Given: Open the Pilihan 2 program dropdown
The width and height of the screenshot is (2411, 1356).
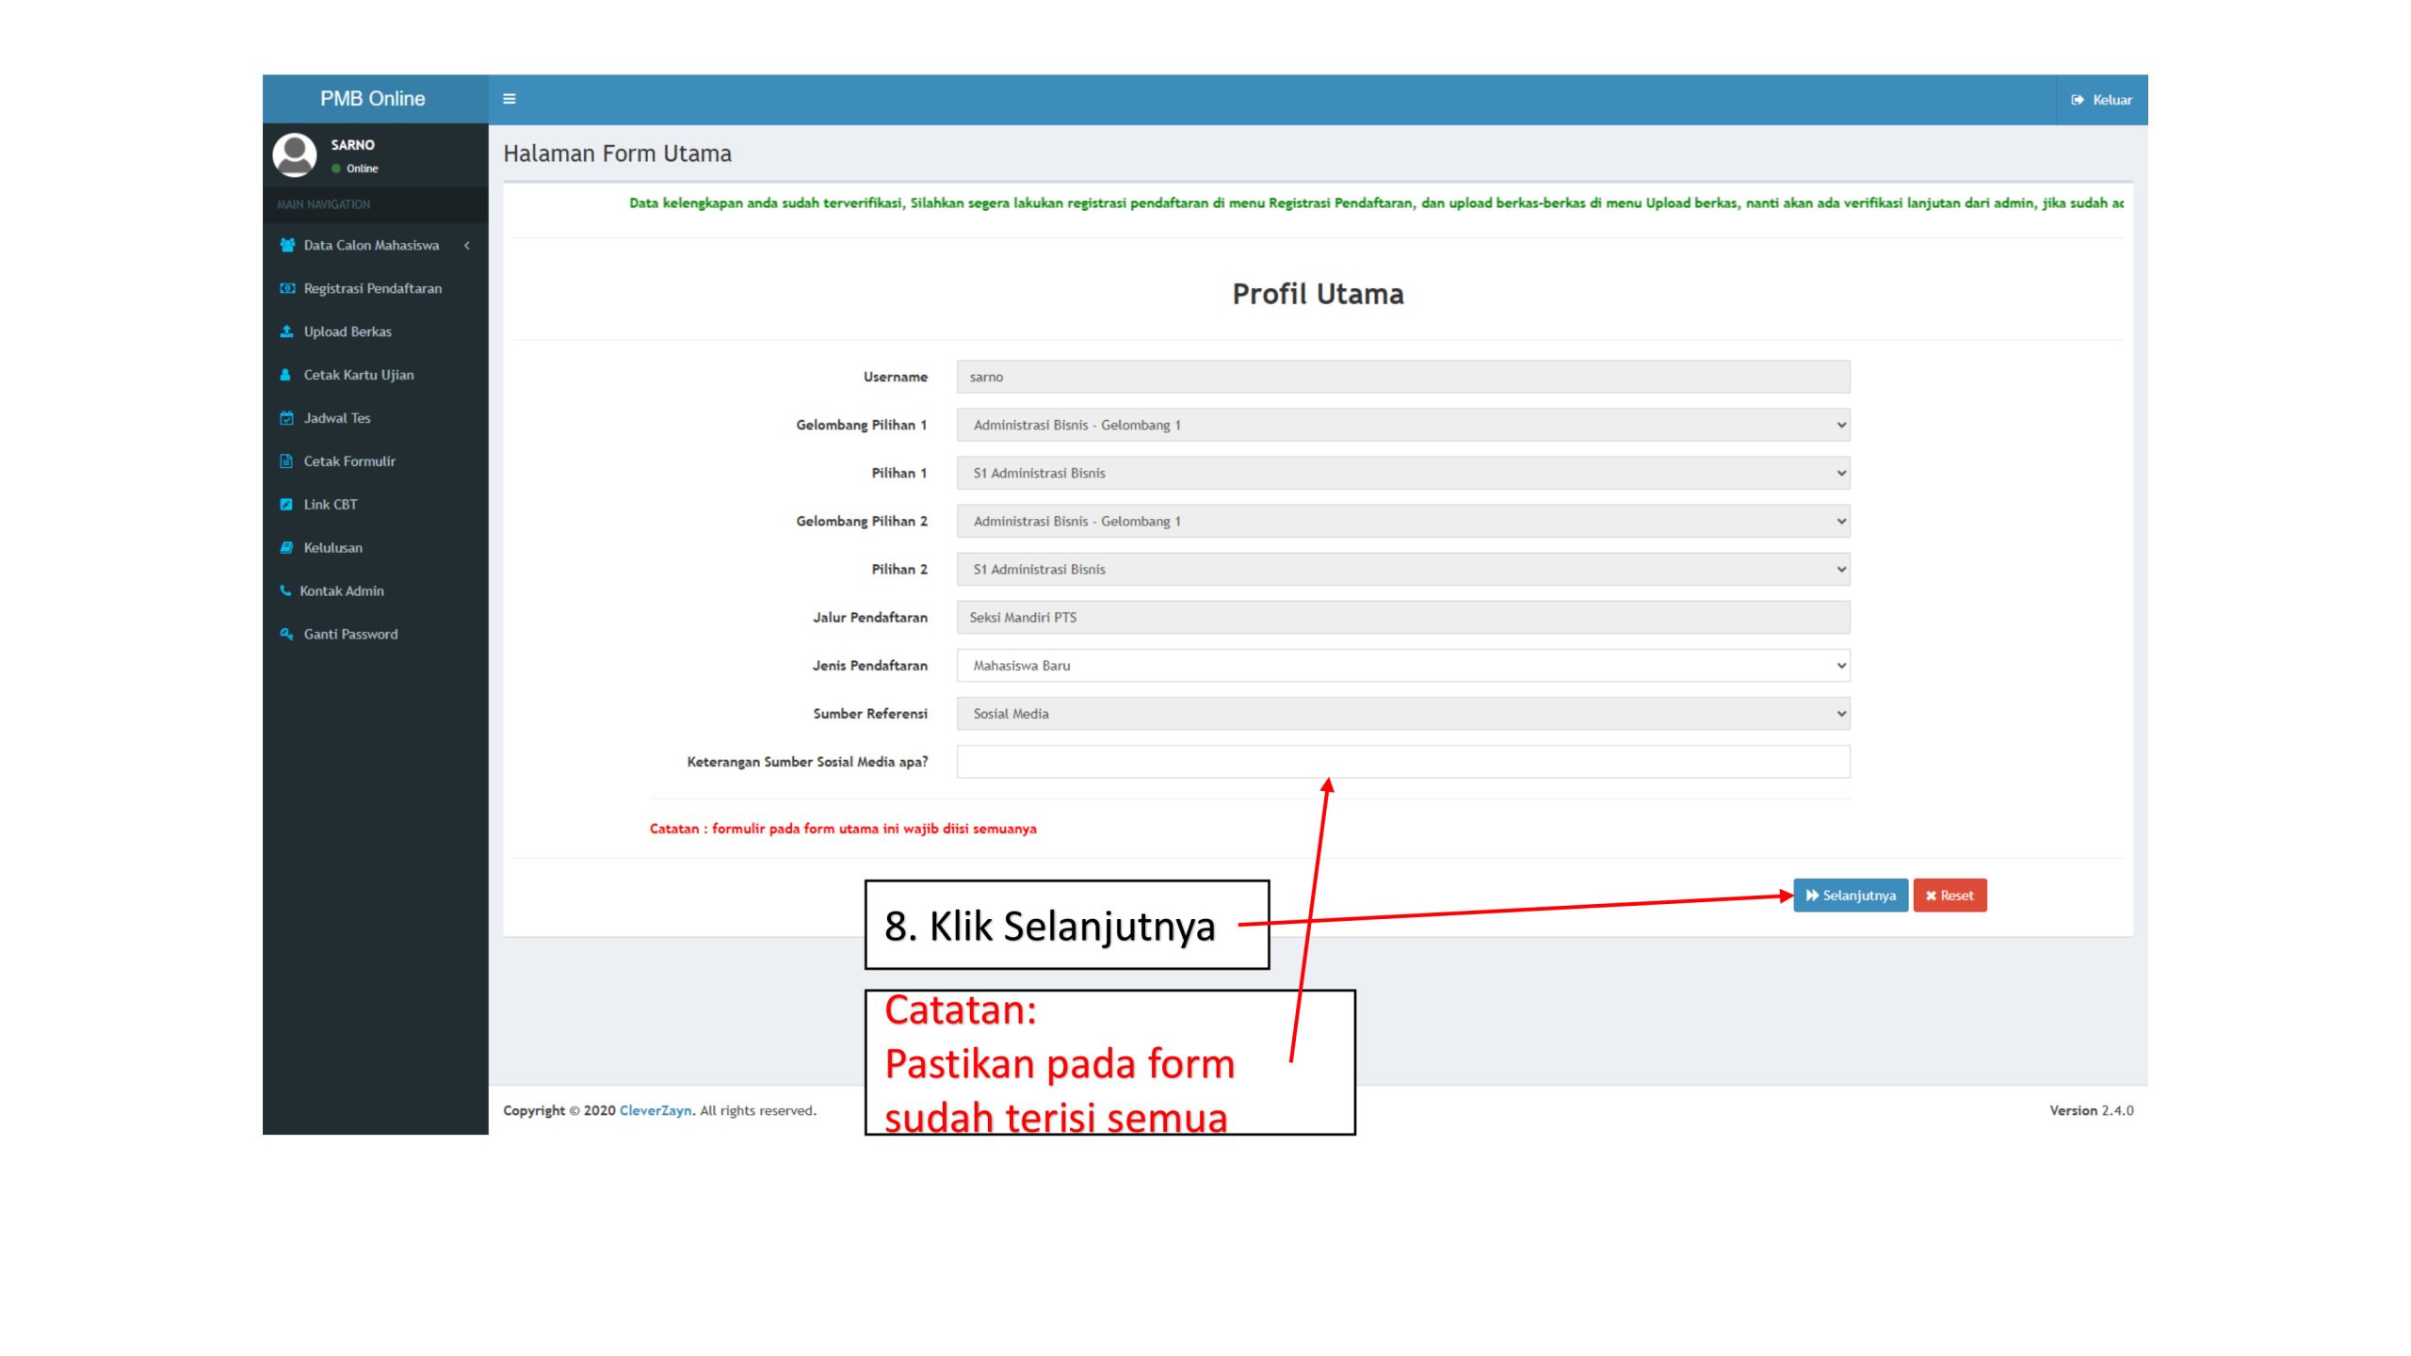Looking at the screenshot, I should click(x=1402, y=570).
